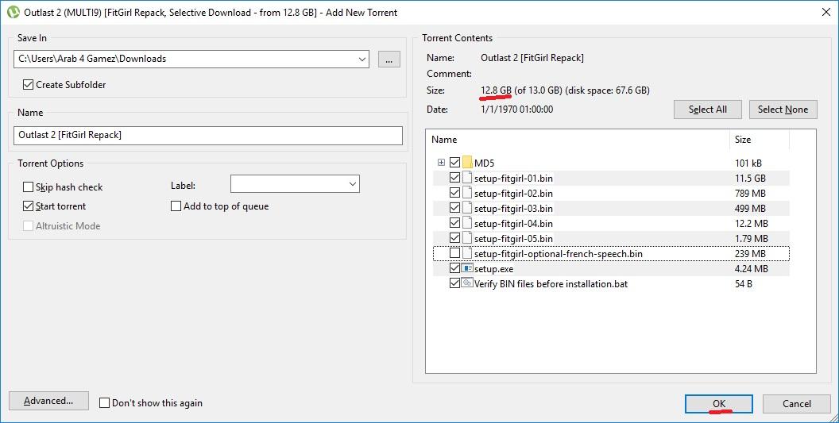Uncheck setup-fitgirl-02.bin checkbox

point(454,193)
